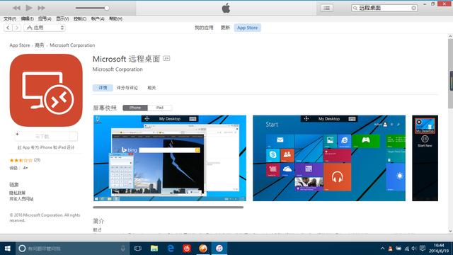
Task: Expand the arrow beside the 已下载 button
Action: pyautogui.click(x=74, y=136)
